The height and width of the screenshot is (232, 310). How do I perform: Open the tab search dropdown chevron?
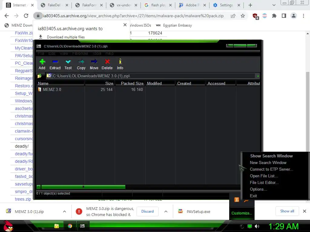click(274, 5)
